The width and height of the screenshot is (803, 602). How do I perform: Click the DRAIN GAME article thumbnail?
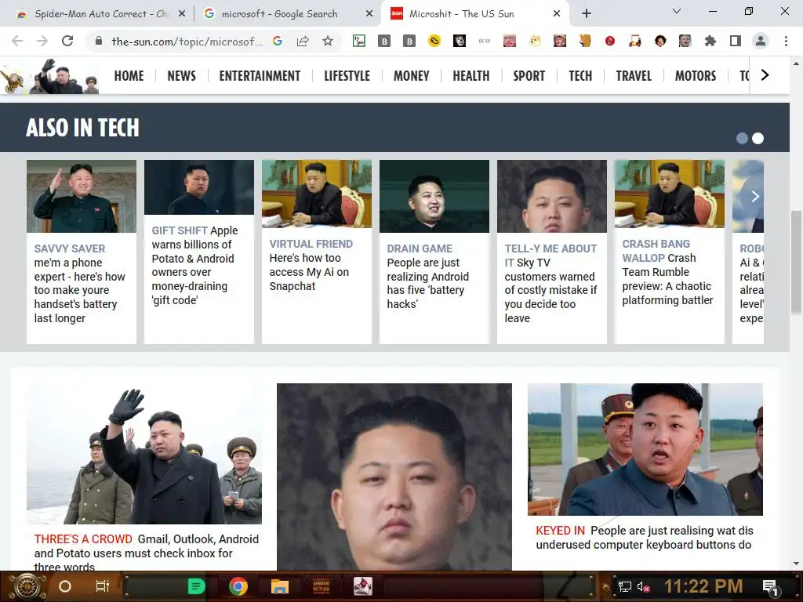coord(434,196)
